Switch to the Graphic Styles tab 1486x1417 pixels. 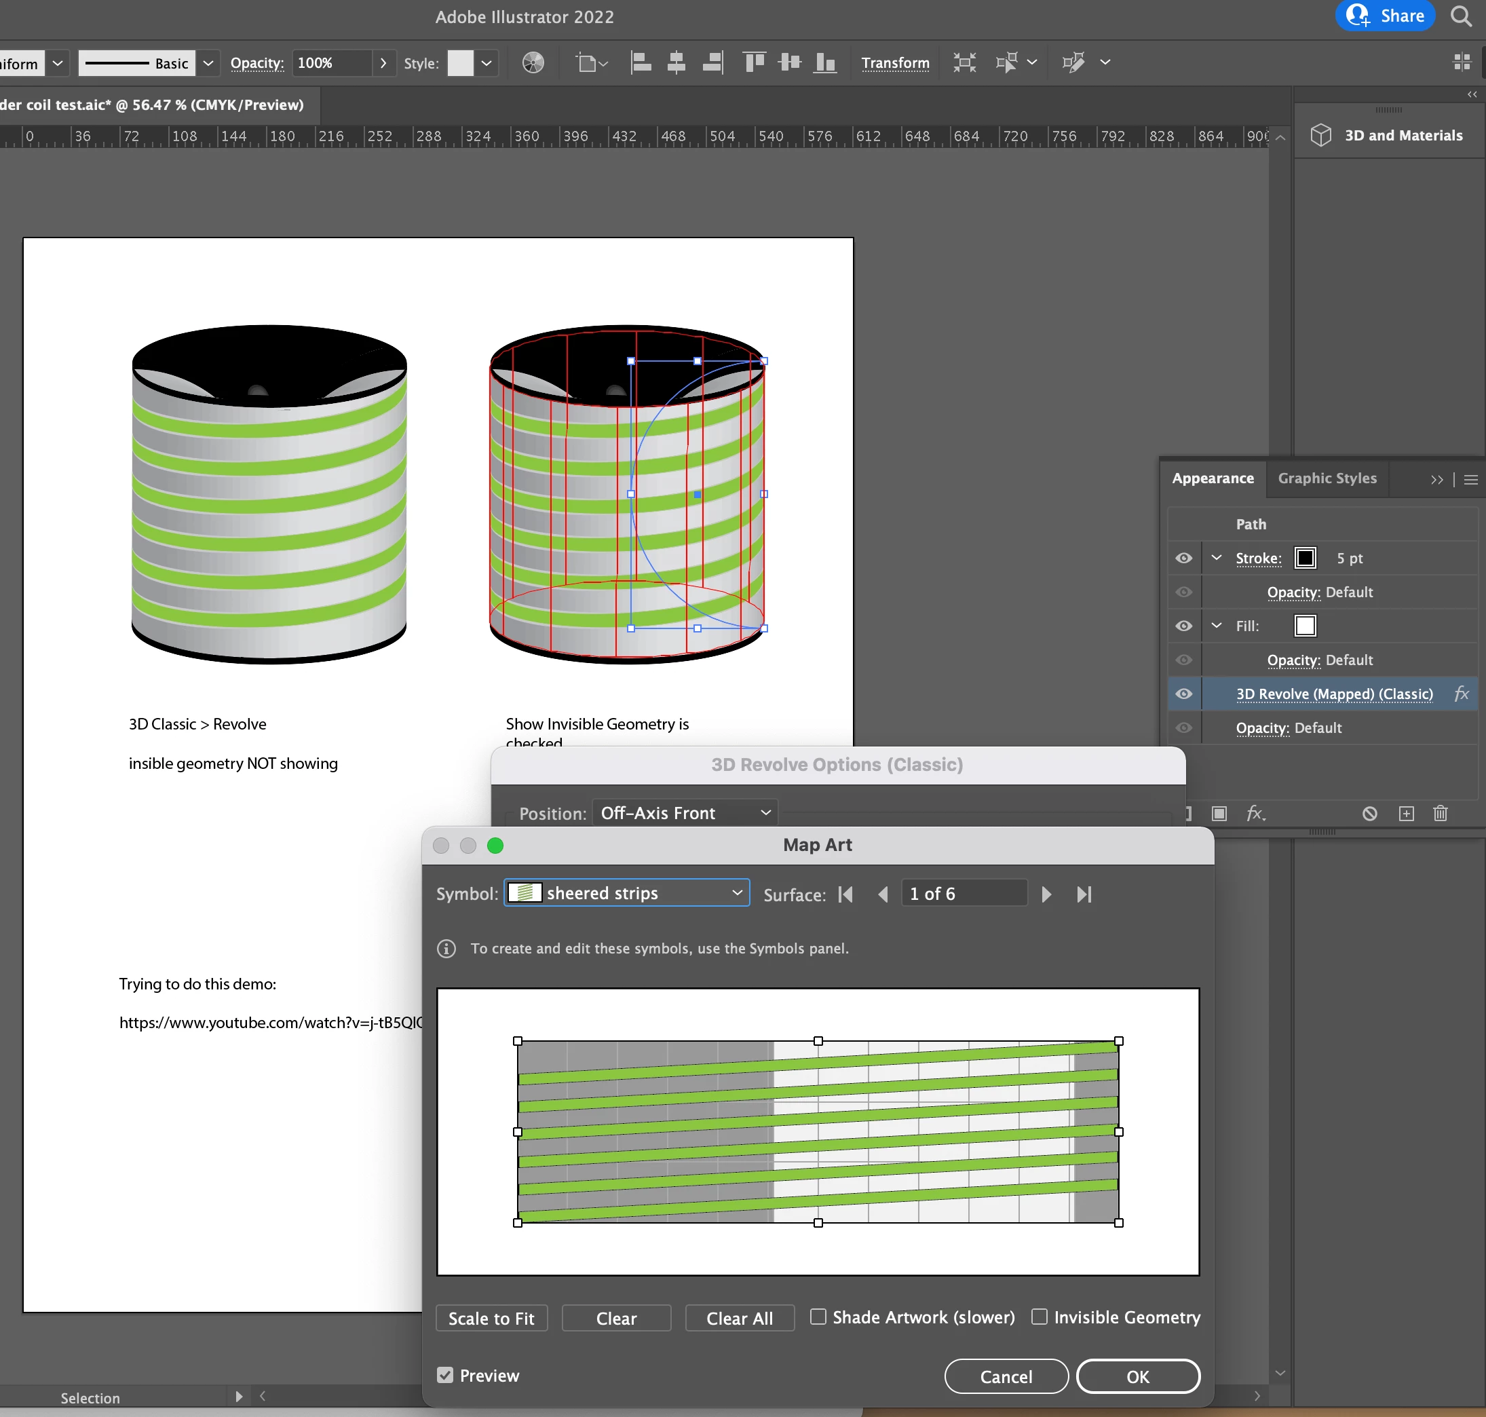point(1327,478)
